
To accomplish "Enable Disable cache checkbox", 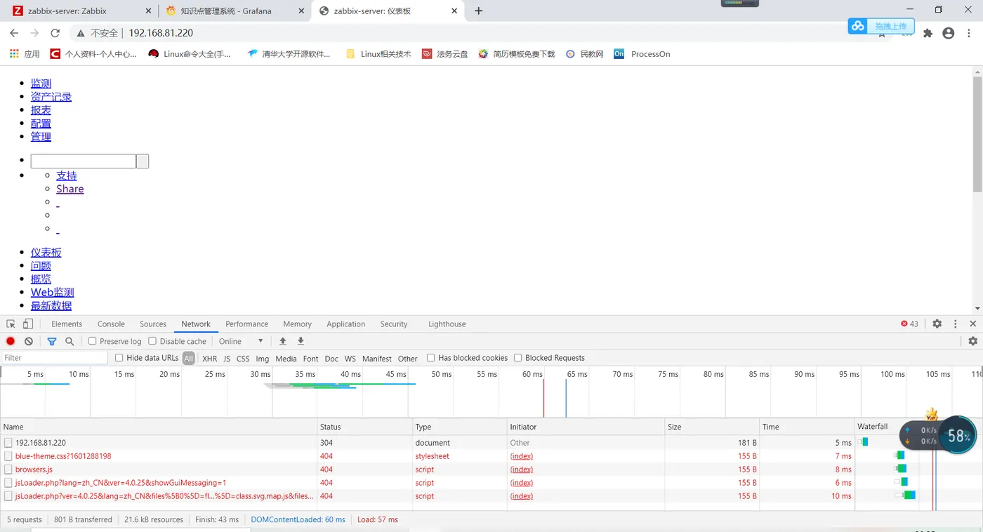I will click(x=152, y=341).
